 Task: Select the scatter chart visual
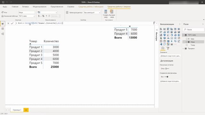tap(168, 35)
